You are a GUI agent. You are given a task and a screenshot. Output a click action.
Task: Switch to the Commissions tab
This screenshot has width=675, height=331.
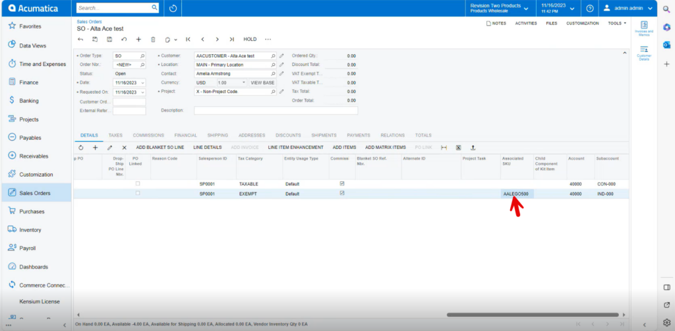coord(148,135)
